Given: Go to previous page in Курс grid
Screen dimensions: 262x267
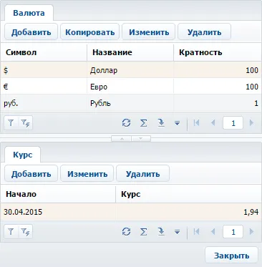Looking at the screenshot, I should (x=213, y=231).
